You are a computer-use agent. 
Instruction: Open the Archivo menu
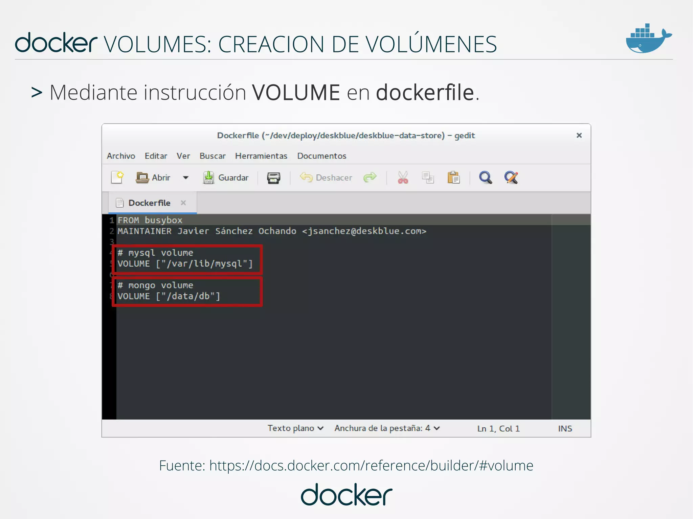121,156
